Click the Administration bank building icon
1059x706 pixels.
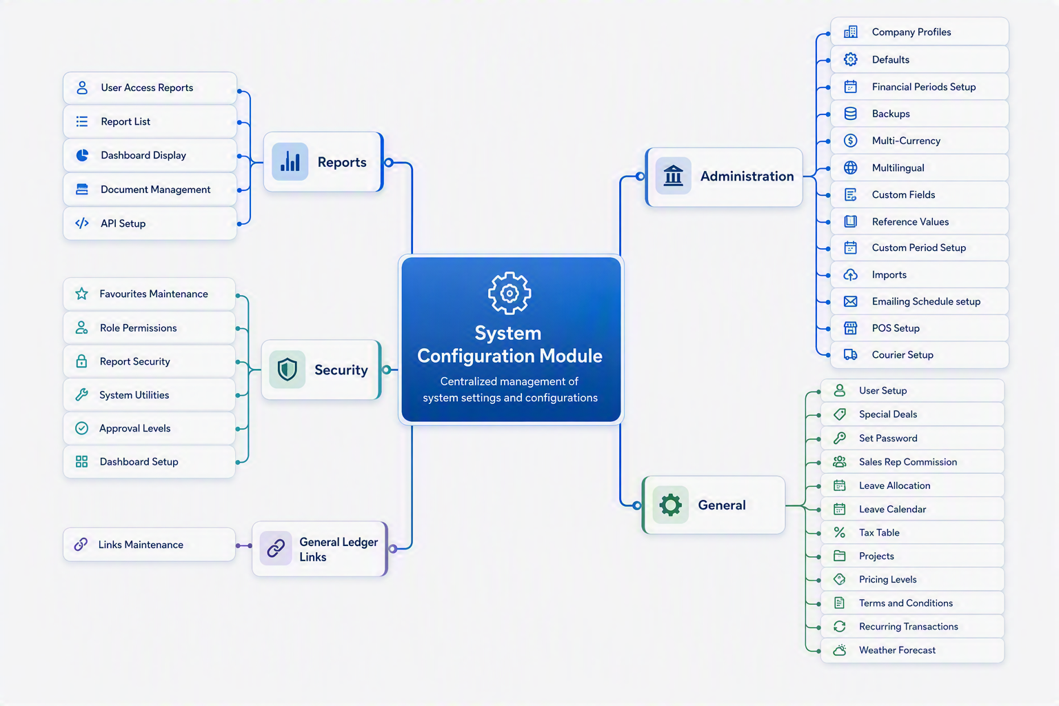click(673, 176)
